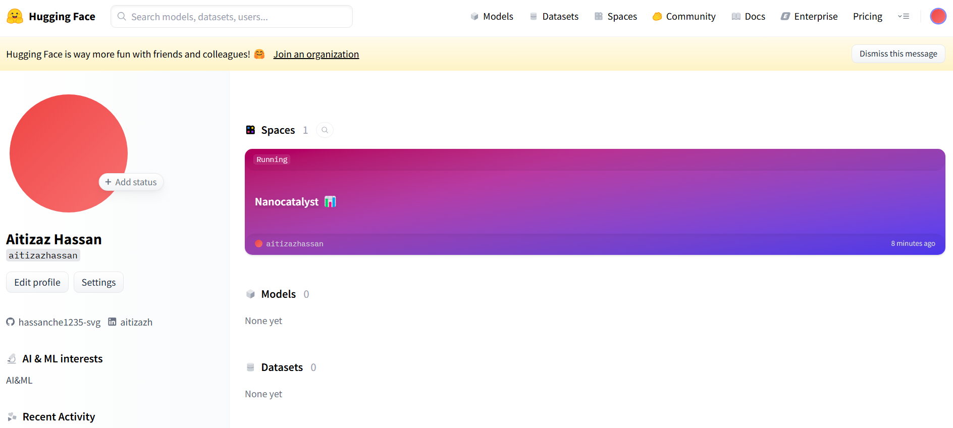Open the Models section heading
Image resolution: width=953 pixels, height=428 pixels.
[279, 294]
